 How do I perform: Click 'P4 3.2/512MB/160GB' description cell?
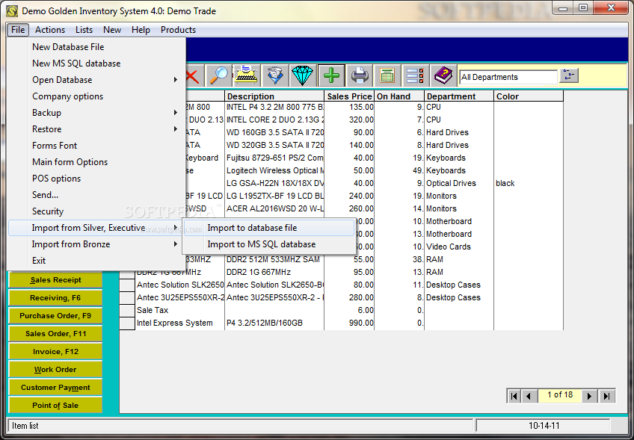click(274, 323)
